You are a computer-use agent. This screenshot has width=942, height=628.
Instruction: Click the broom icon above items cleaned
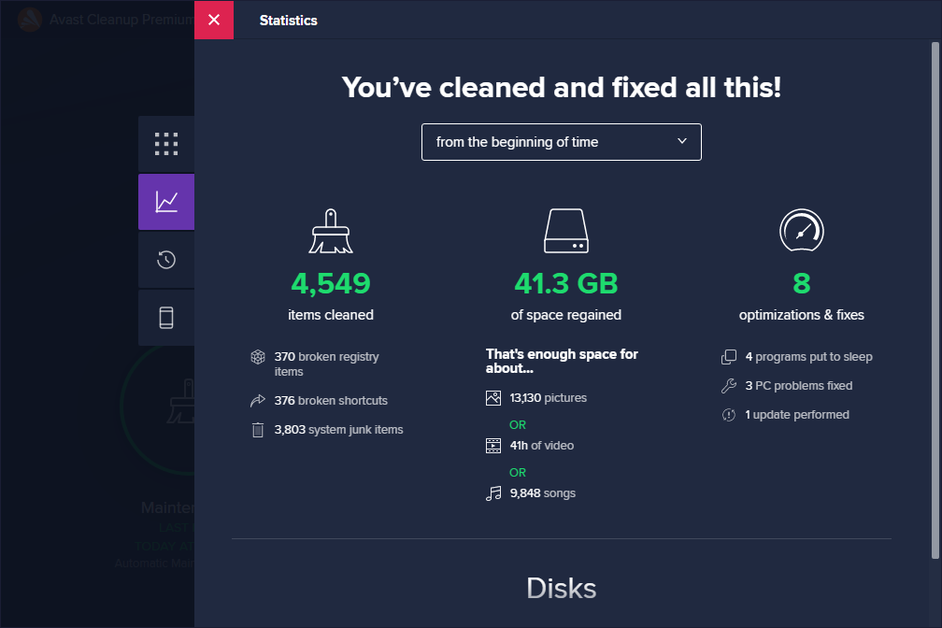pyautogui.click(x=331, y=230)
